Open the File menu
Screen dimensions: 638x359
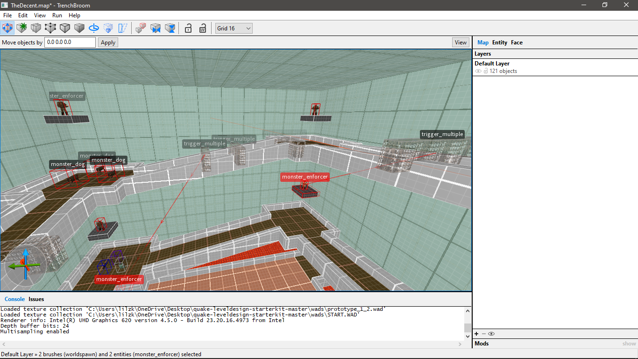point(7,15)
